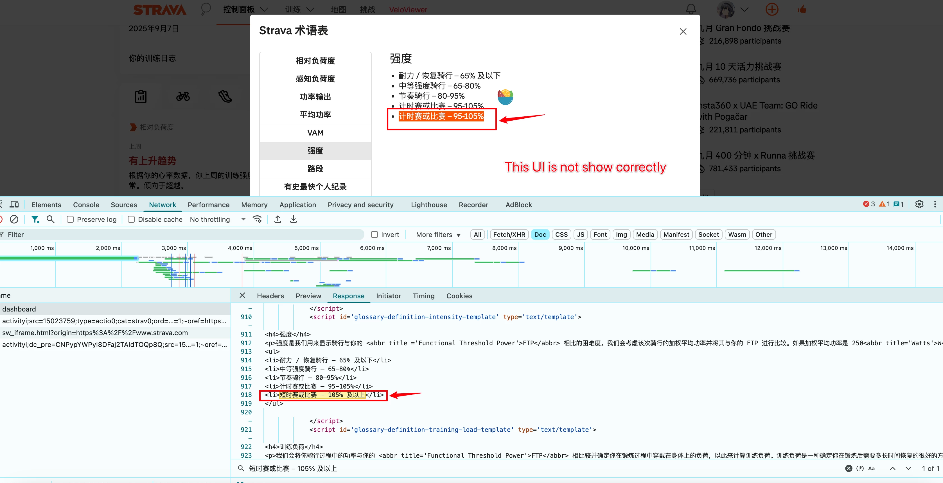Click the export HAR download icon
The height and width of the screenshot is (483, 943).
point(294,219)
